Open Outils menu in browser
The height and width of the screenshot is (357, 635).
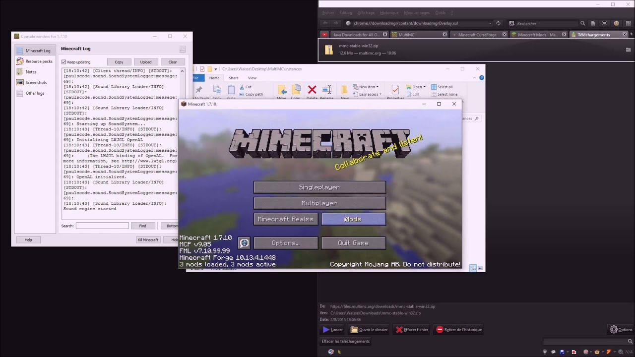click(x=440, y=13)
